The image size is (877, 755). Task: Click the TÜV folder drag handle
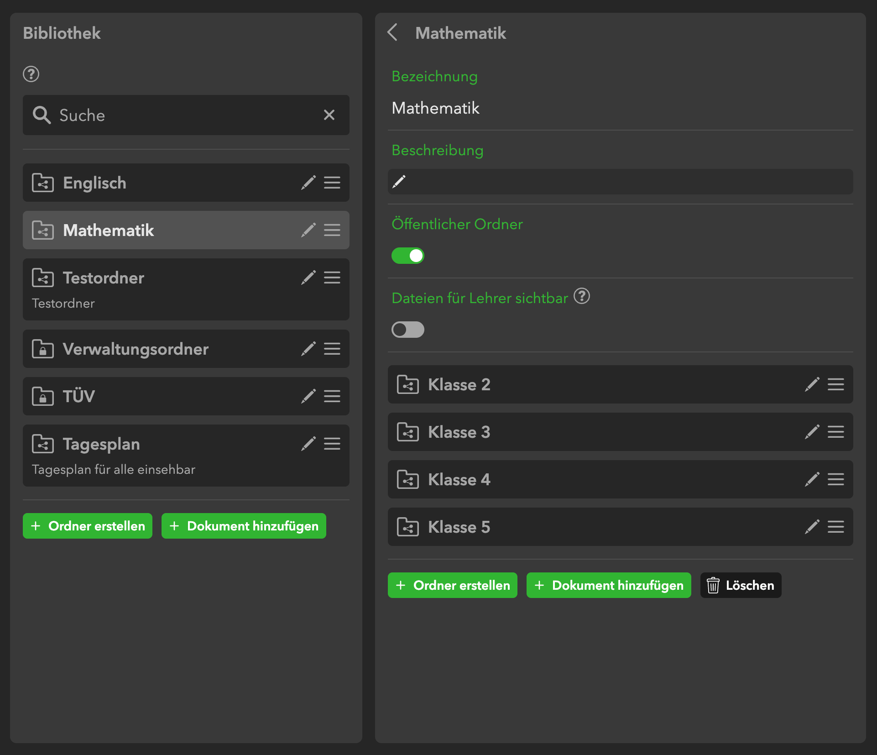point(332,396)
